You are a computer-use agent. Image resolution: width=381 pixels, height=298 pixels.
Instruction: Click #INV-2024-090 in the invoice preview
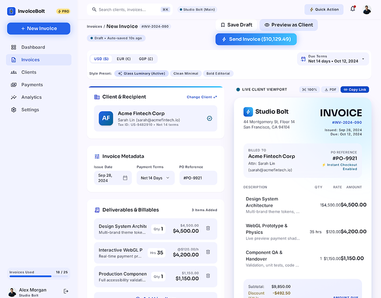347,123
